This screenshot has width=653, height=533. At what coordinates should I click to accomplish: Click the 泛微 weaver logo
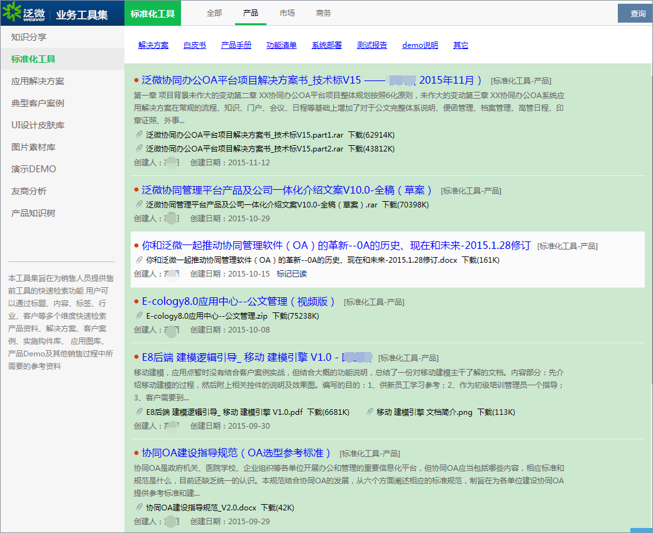pyautogui.click(x=24, y=13)
